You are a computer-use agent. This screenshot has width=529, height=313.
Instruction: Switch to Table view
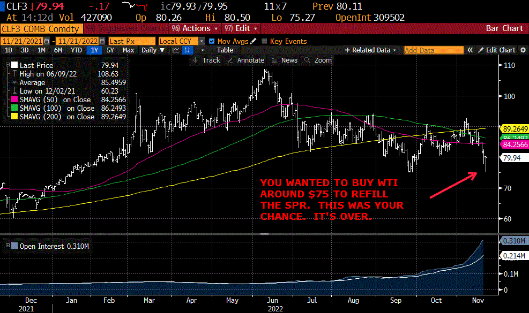(x=225, y=50)
